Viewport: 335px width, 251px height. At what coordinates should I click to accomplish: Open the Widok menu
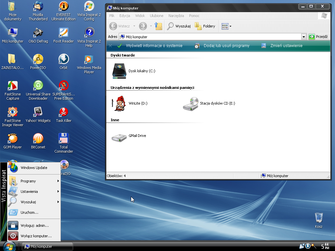click(x=140, y=16)
